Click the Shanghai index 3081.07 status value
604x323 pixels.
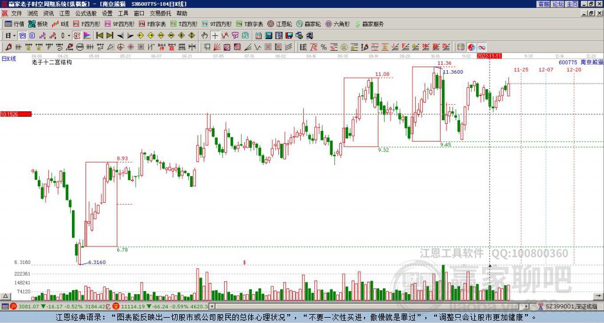click(x=29, y=306)
